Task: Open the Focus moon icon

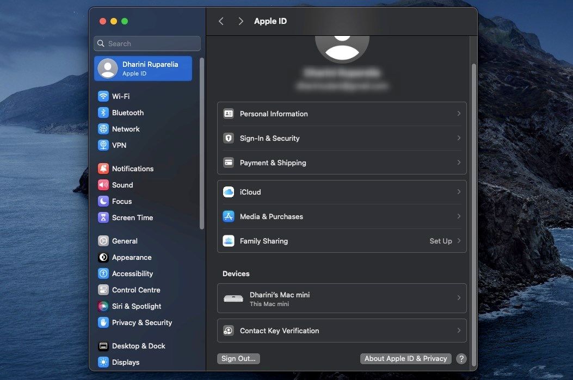Action: click(x=103, y=201)
